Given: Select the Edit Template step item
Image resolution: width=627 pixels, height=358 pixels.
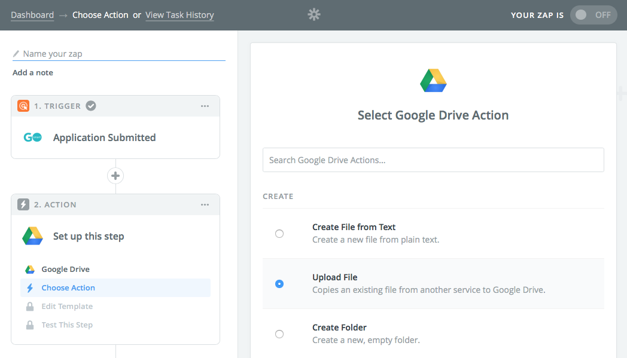Looking at the screenshot, I should (115, 307).
